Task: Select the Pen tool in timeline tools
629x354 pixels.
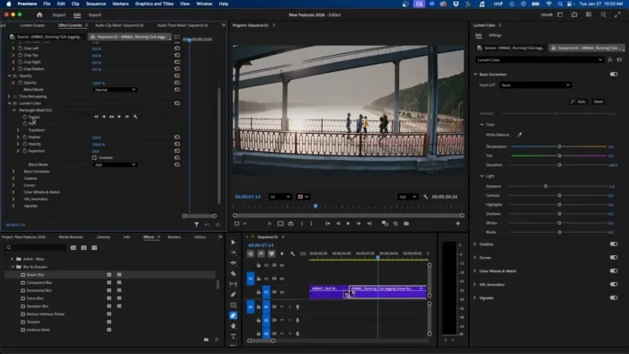Action: tap(233, 295)
